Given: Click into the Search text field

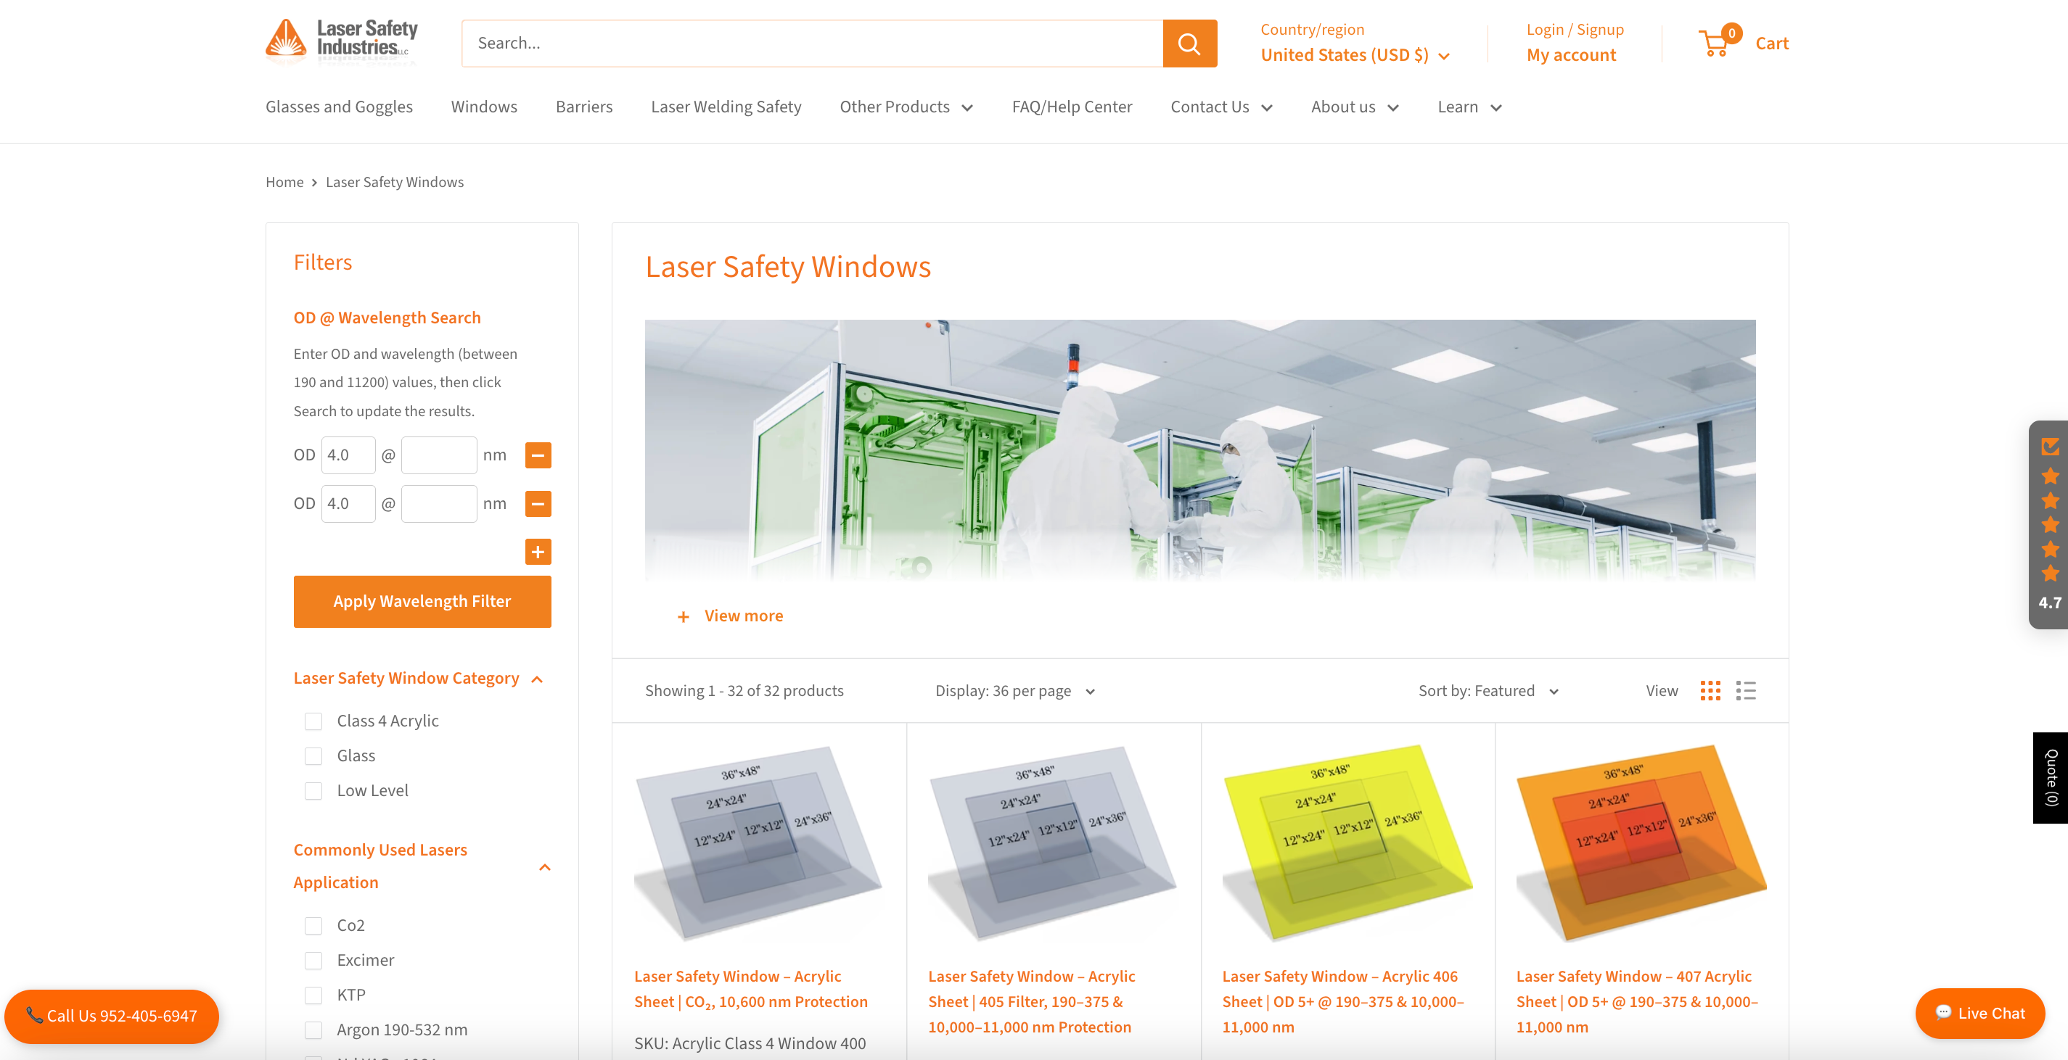Looking at the screenshot, I should [x=811, y=44].
